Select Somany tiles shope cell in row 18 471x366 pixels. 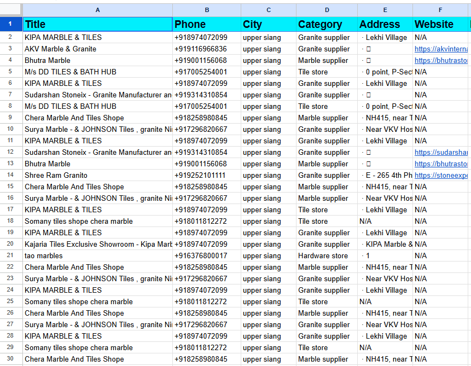point(97,221)
